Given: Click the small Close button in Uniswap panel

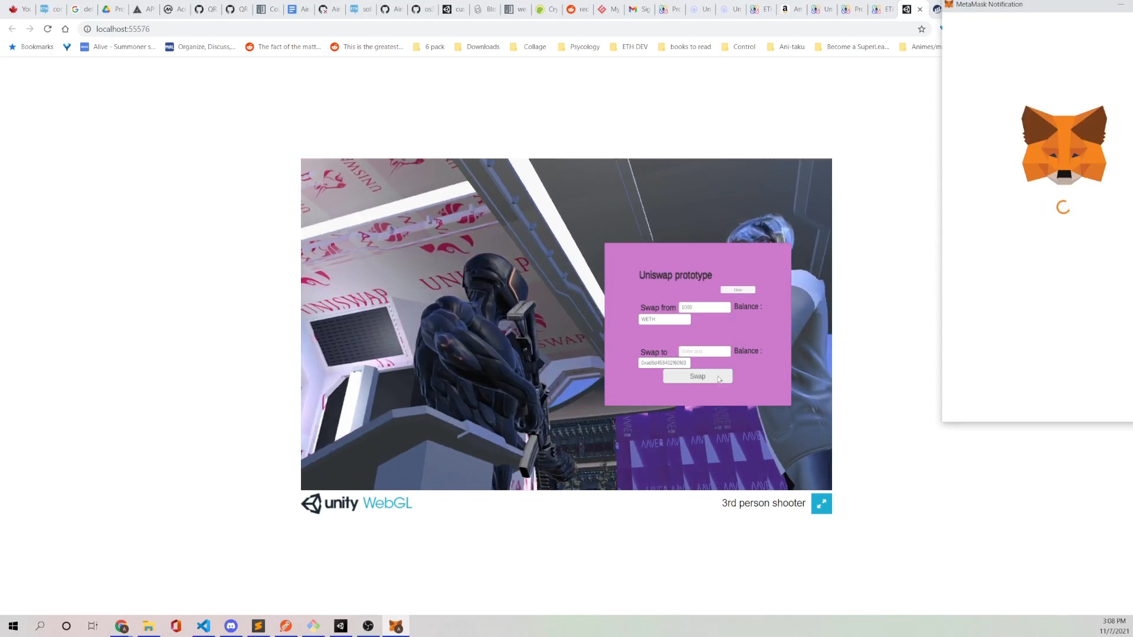Looking at the screenshot, I should click(x=738, y=290).
